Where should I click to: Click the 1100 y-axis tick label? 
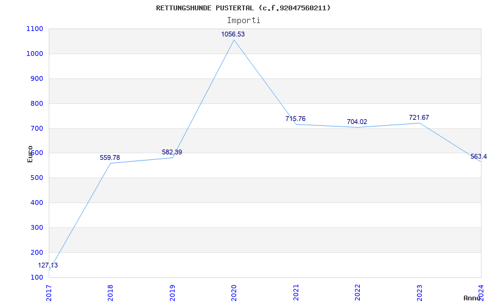point(35,29)
